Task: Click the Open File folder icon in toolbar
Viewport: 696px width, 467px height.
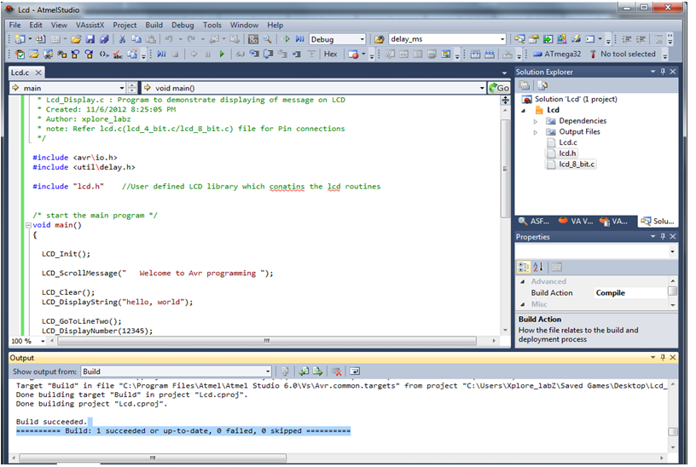Action: (x=76, y=39)
